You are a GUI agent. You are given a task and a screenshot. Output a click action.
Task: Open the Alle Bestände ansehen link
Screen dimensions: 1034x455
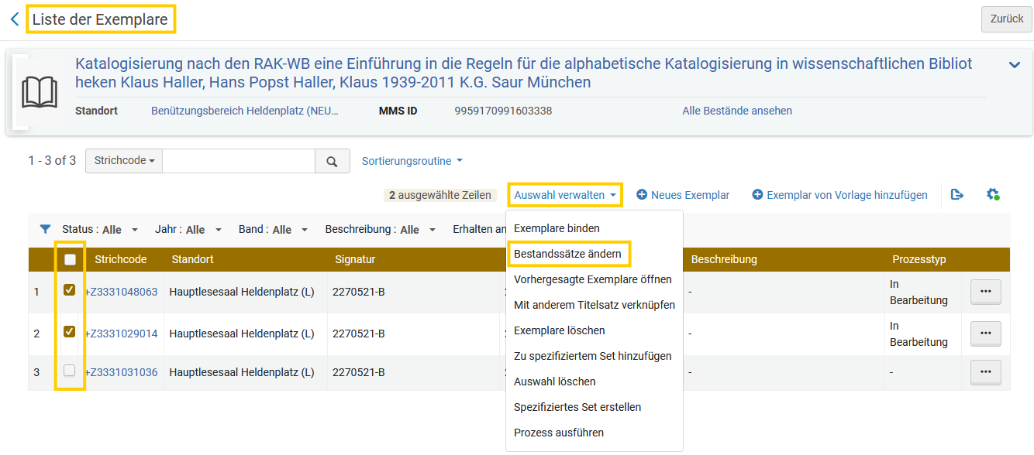pos(737,111)
